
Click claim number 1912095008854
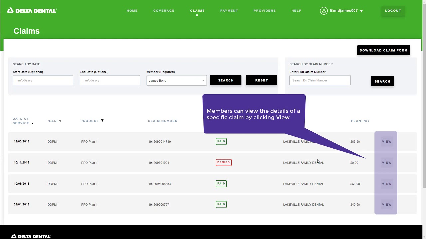click(160, 184)
